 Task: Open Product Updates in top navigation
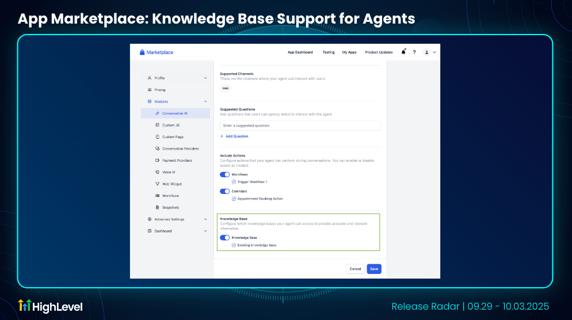point(379,52)
